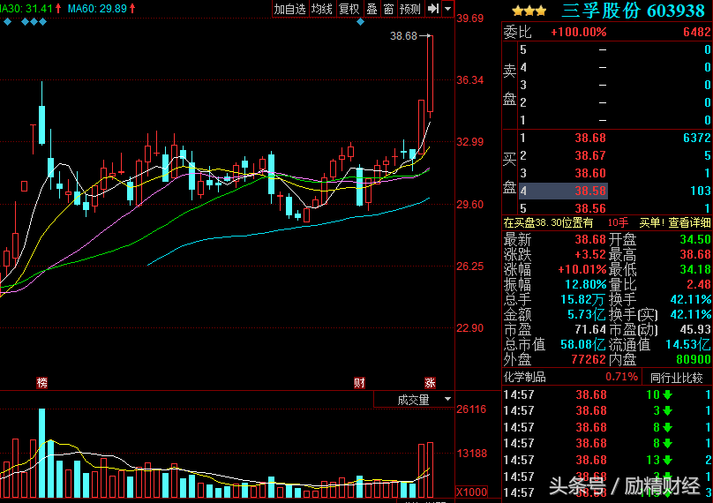Click the 市盈 value 71.64
The image size is (713, 503).
590,329
